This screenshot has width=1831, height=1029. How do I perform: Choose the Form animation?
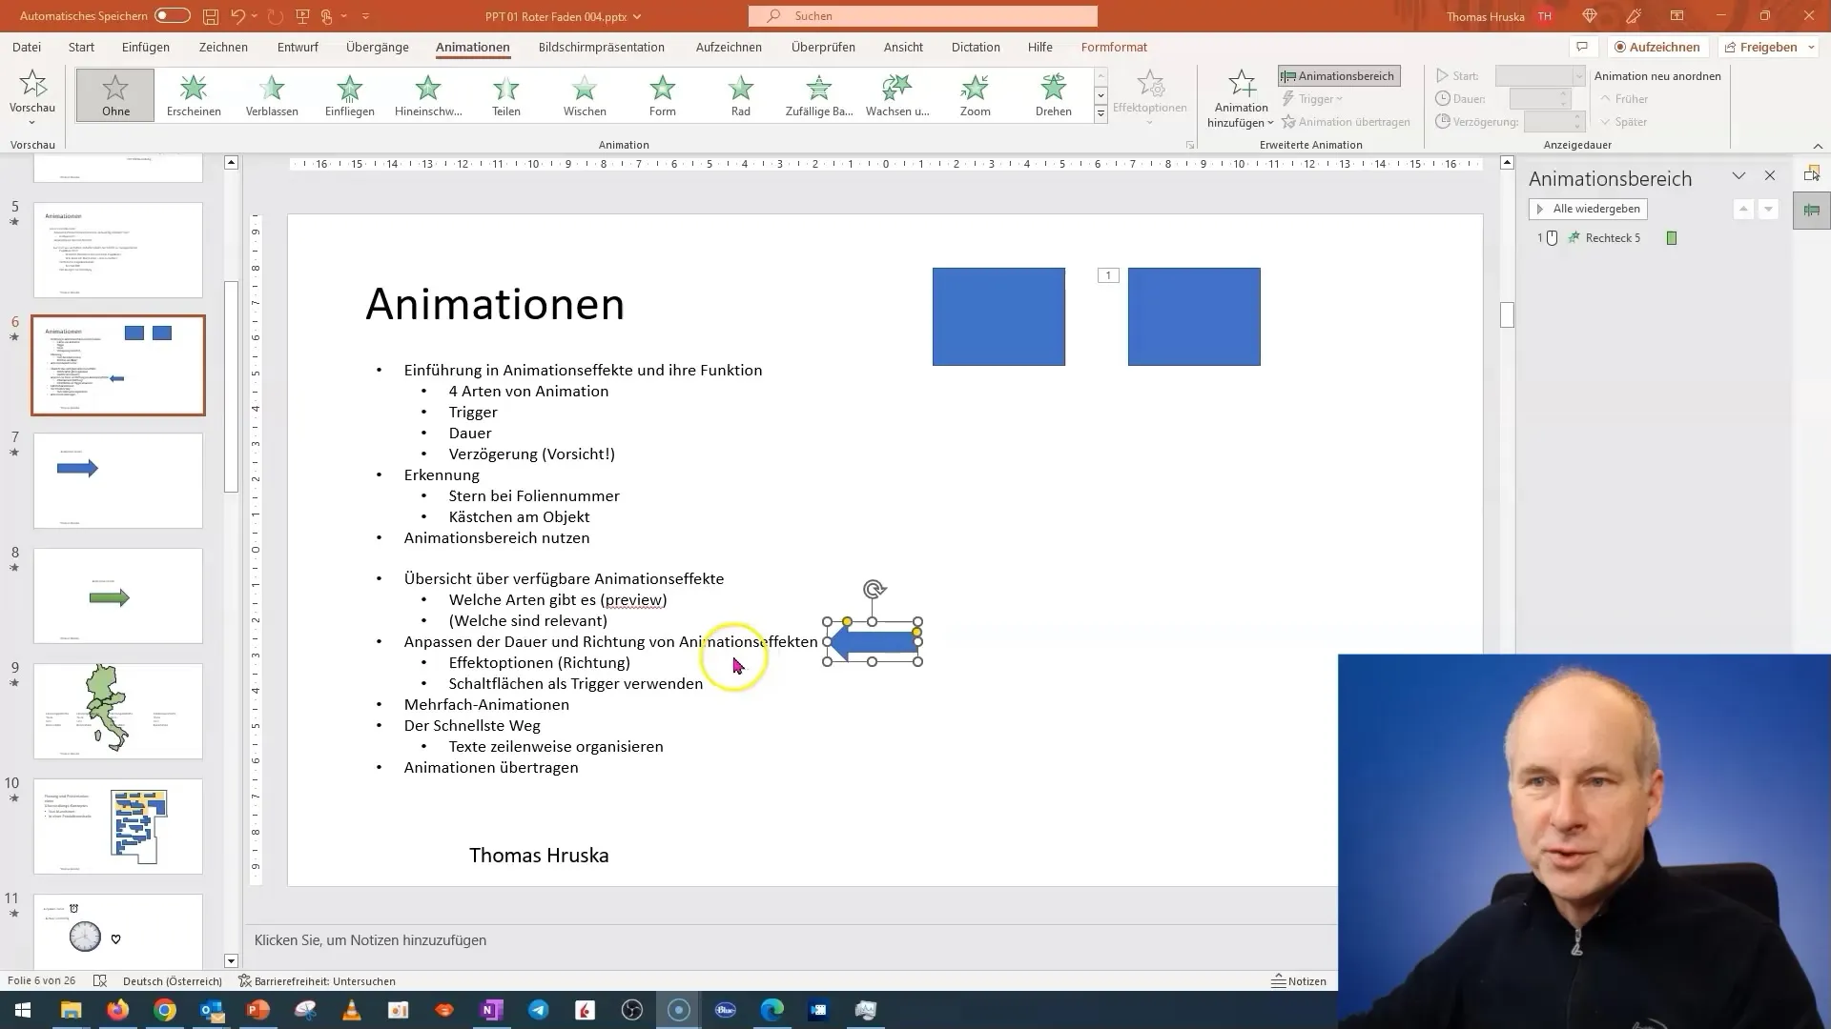point(663,95)
